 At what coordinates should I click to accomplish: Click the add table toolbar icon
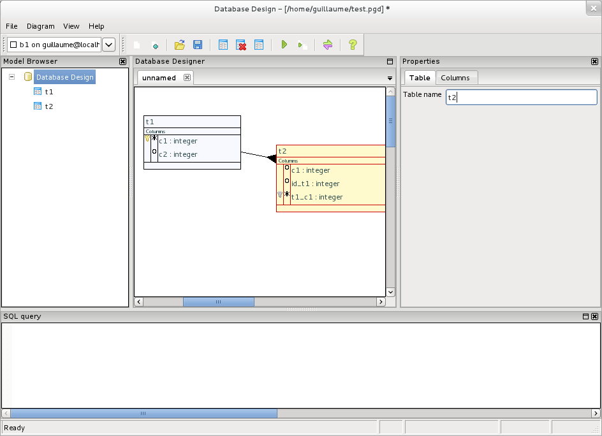[x=223, y=45]
